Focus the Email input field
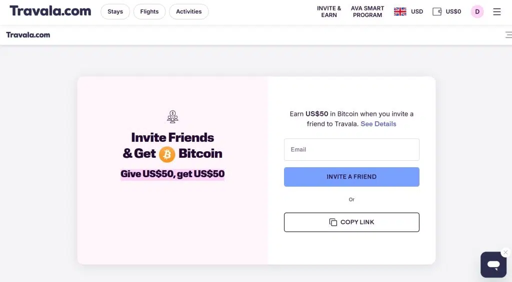 (351, 149)
